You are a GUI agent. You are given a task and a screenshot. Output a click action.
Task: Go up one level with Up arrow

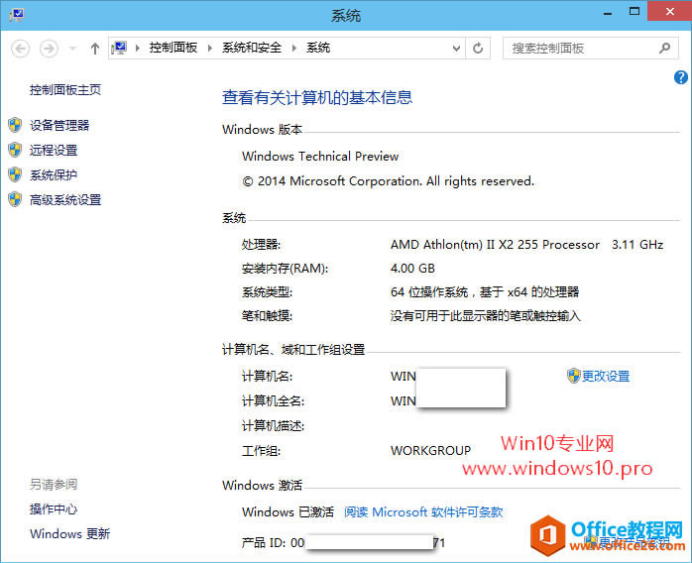click(95, 49)
